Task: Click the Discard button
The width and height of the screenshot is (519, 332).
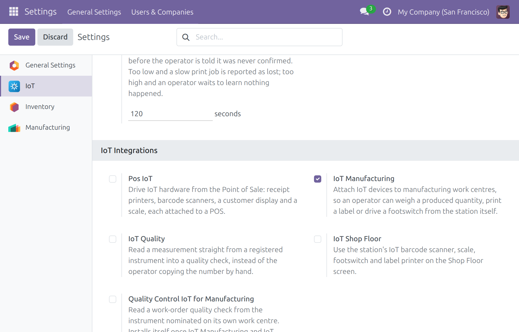Action: coord(55,37)
